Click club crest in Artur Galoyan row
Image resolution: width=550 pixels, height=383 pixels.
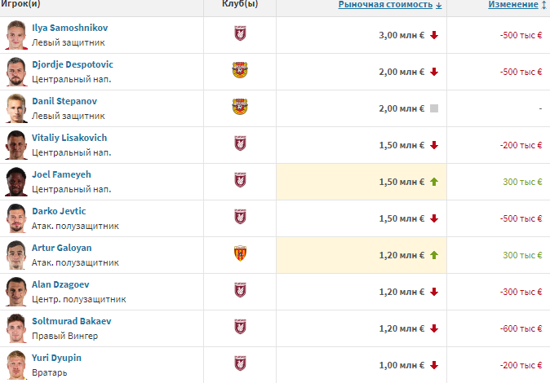[x=240, y=255]
